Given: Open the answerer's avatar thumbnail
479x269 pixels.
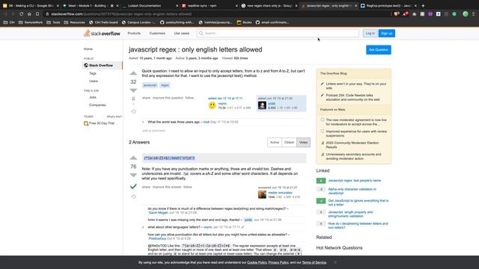Looking at the screenshot, I should [x=262, y=194].
